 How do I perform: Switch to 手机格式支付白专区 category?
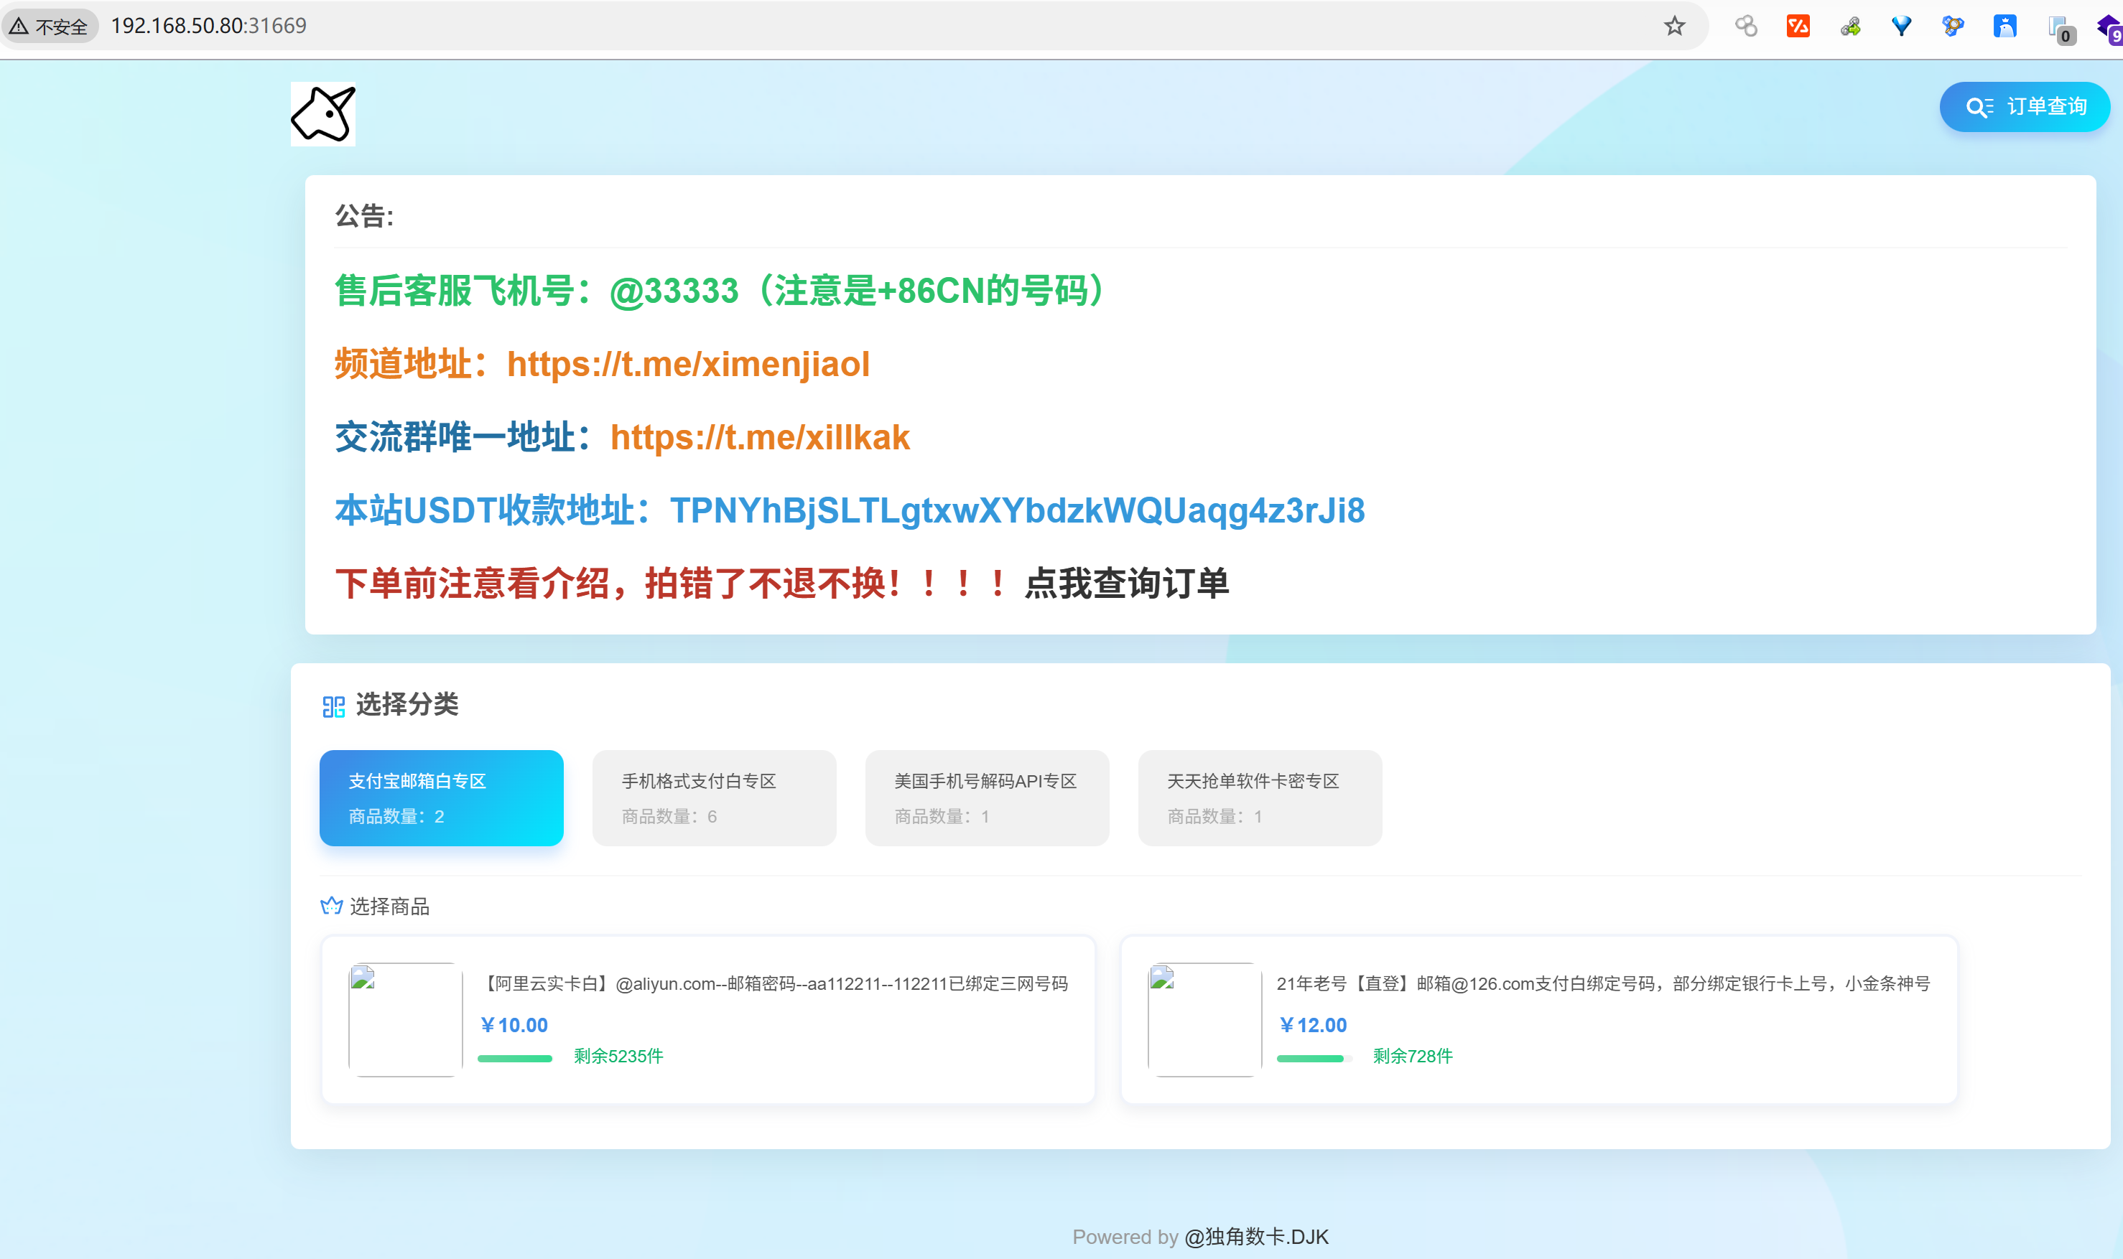tap(713, 797)
